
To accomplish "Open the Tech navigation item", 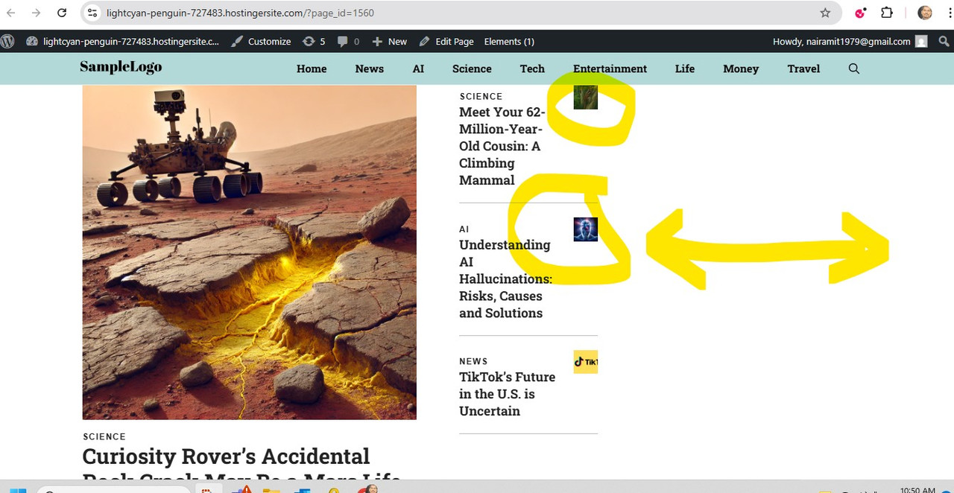I will [532, 69].
